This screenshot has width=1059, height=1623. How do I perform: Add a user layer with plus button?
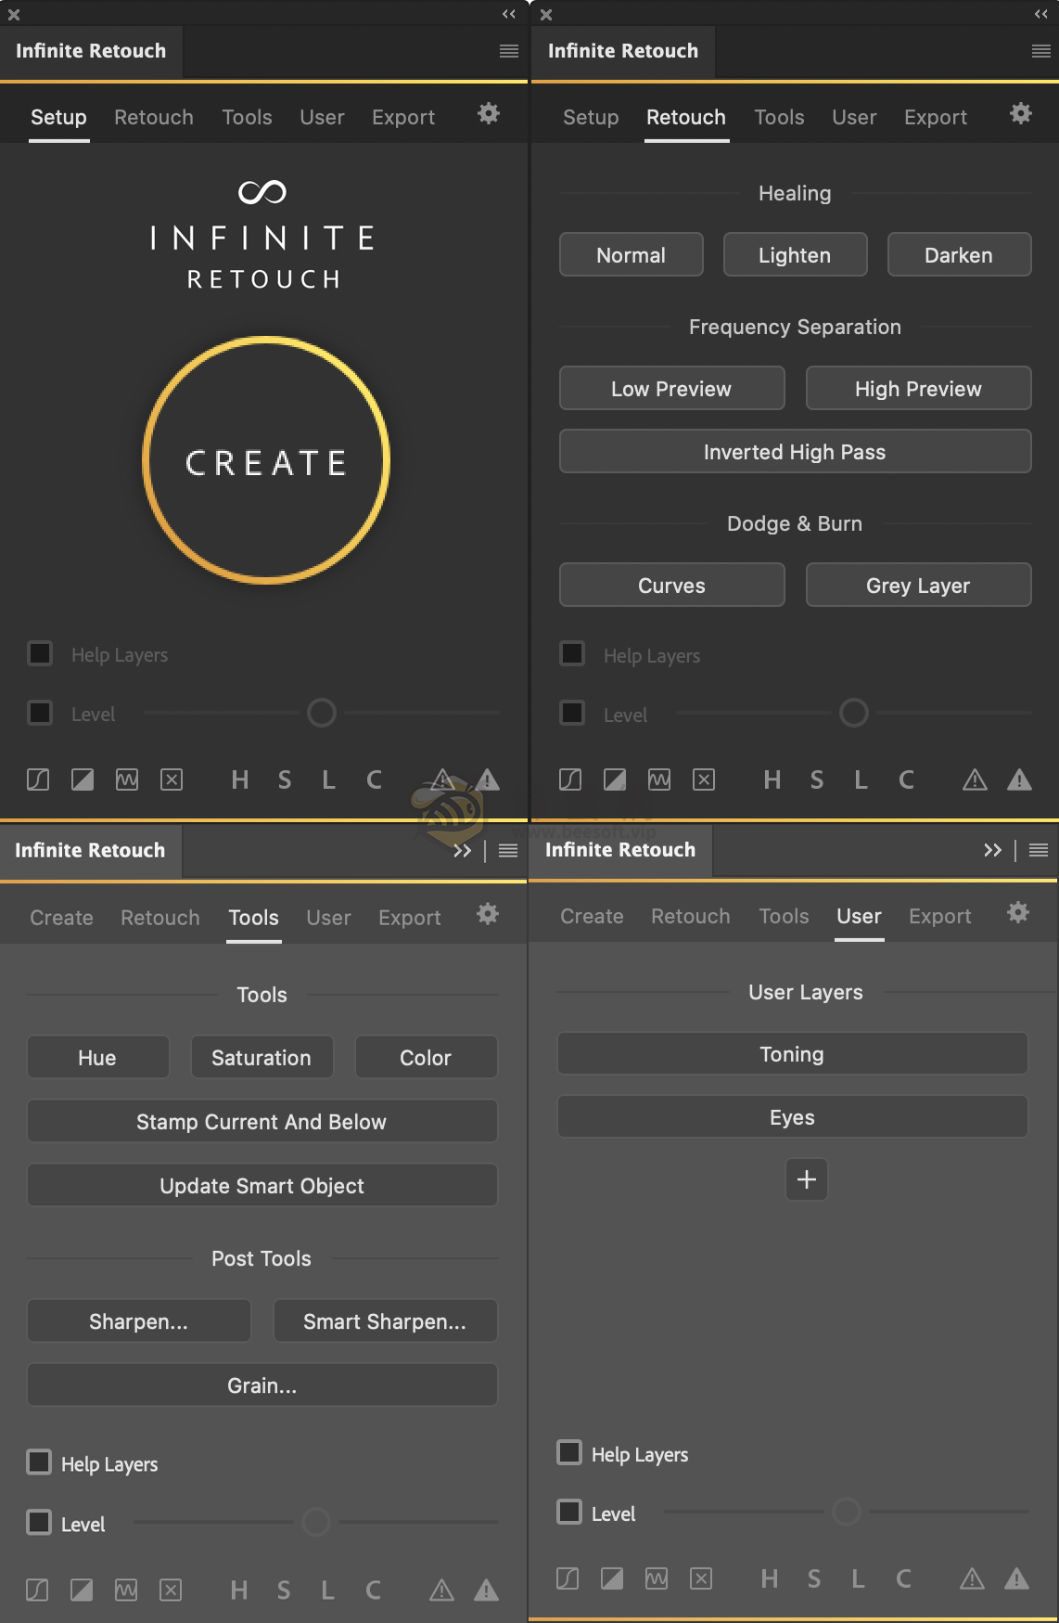pos(807,1179)
